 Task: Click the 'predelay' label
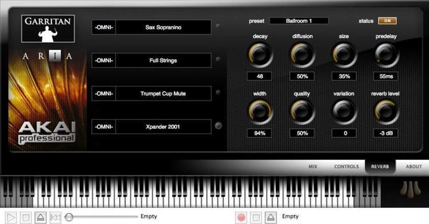(x=386, y=36)
